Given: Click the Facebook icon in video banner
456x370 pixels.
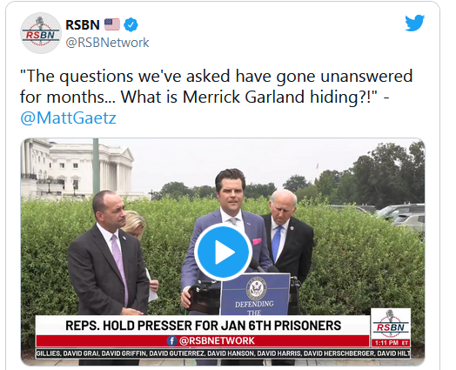Looking at the screenshot, I should (x=172, y=340).
